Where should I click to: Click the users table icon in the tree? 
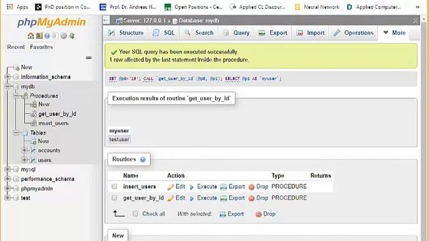33,160
